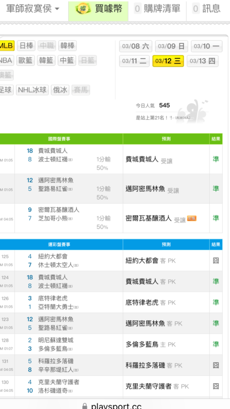Select the NHL冰球 category

point(32,90)
